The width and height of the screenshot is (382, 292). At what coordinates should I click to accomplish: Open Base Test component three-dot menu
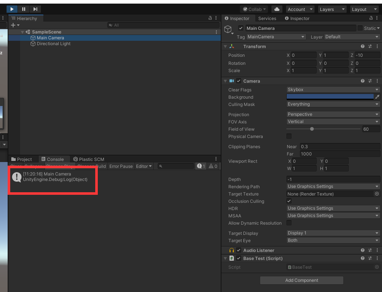tap(377, 258)
